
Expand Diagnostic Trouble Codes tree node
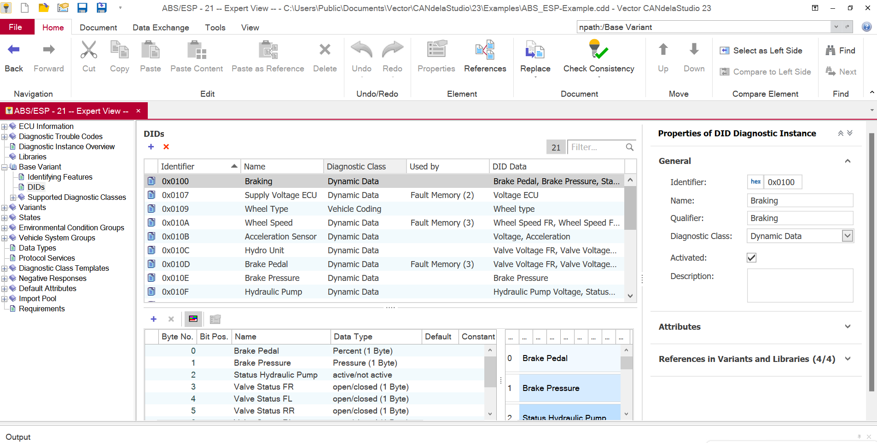pos(4,136)
